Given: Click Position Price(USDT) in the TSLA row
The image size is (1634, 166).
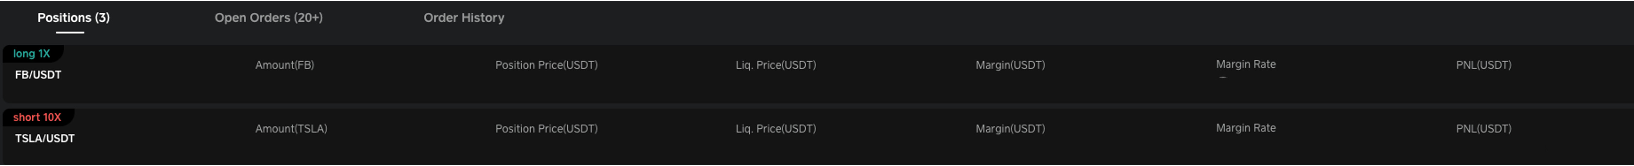Looking at the screenshot, I should 546,129.
